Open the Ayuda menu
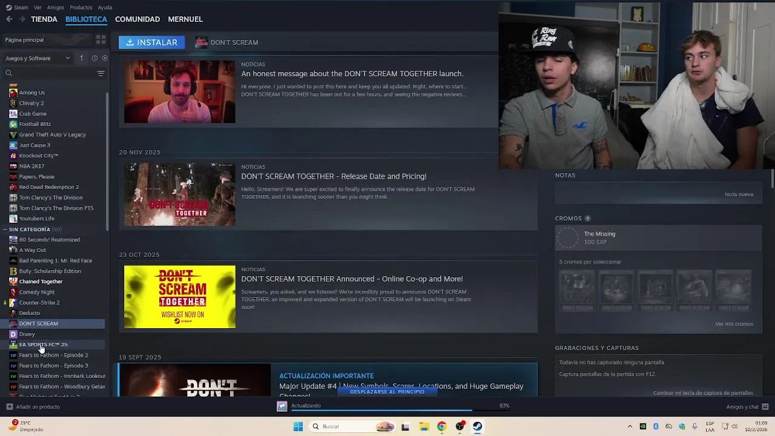Image resolution: width=775 pixels, height=436 pixels. tap(105, 7)
